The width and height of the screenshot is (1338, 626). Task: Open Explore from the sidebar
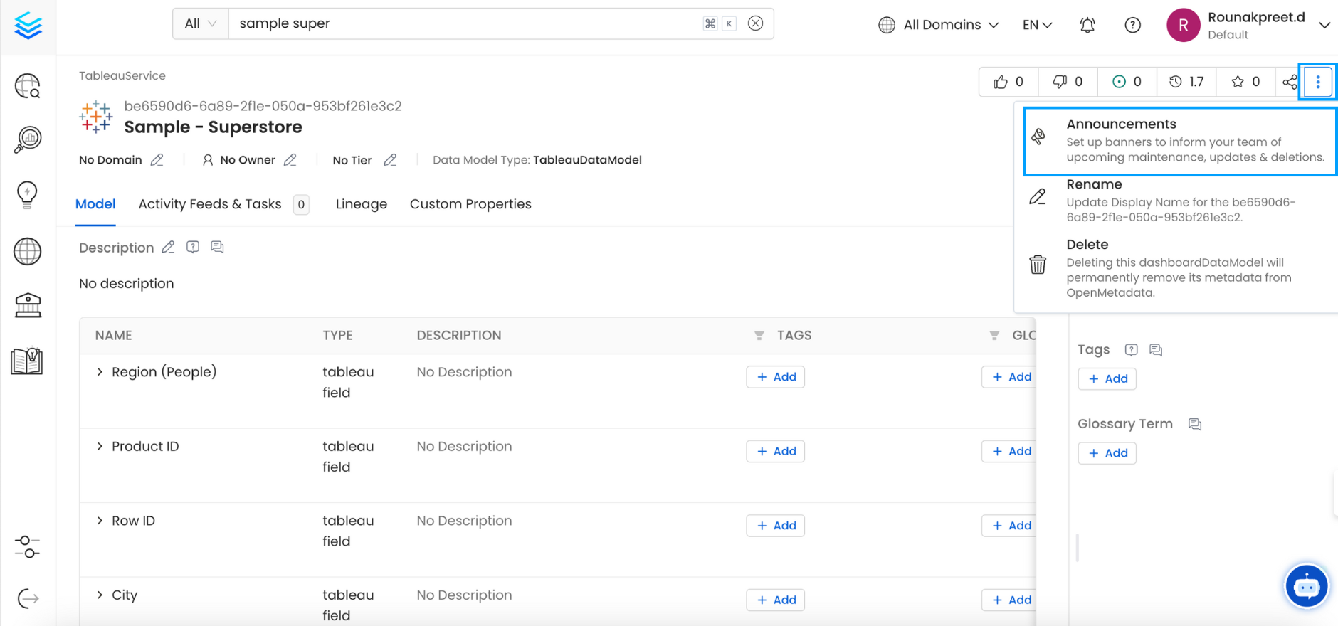[28, 86]
